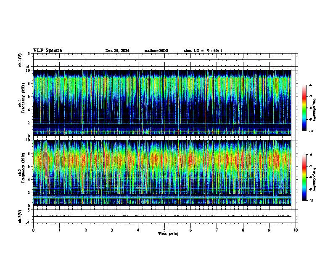Click the ch.3(V) waveform strip at bottom

[164, 216]
